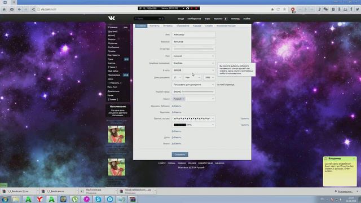Image resolution: width=361 pixels, height=203 pixels.
Task: Click the VK search box in header
Action: pyautogui.click(x=149, y=19)
